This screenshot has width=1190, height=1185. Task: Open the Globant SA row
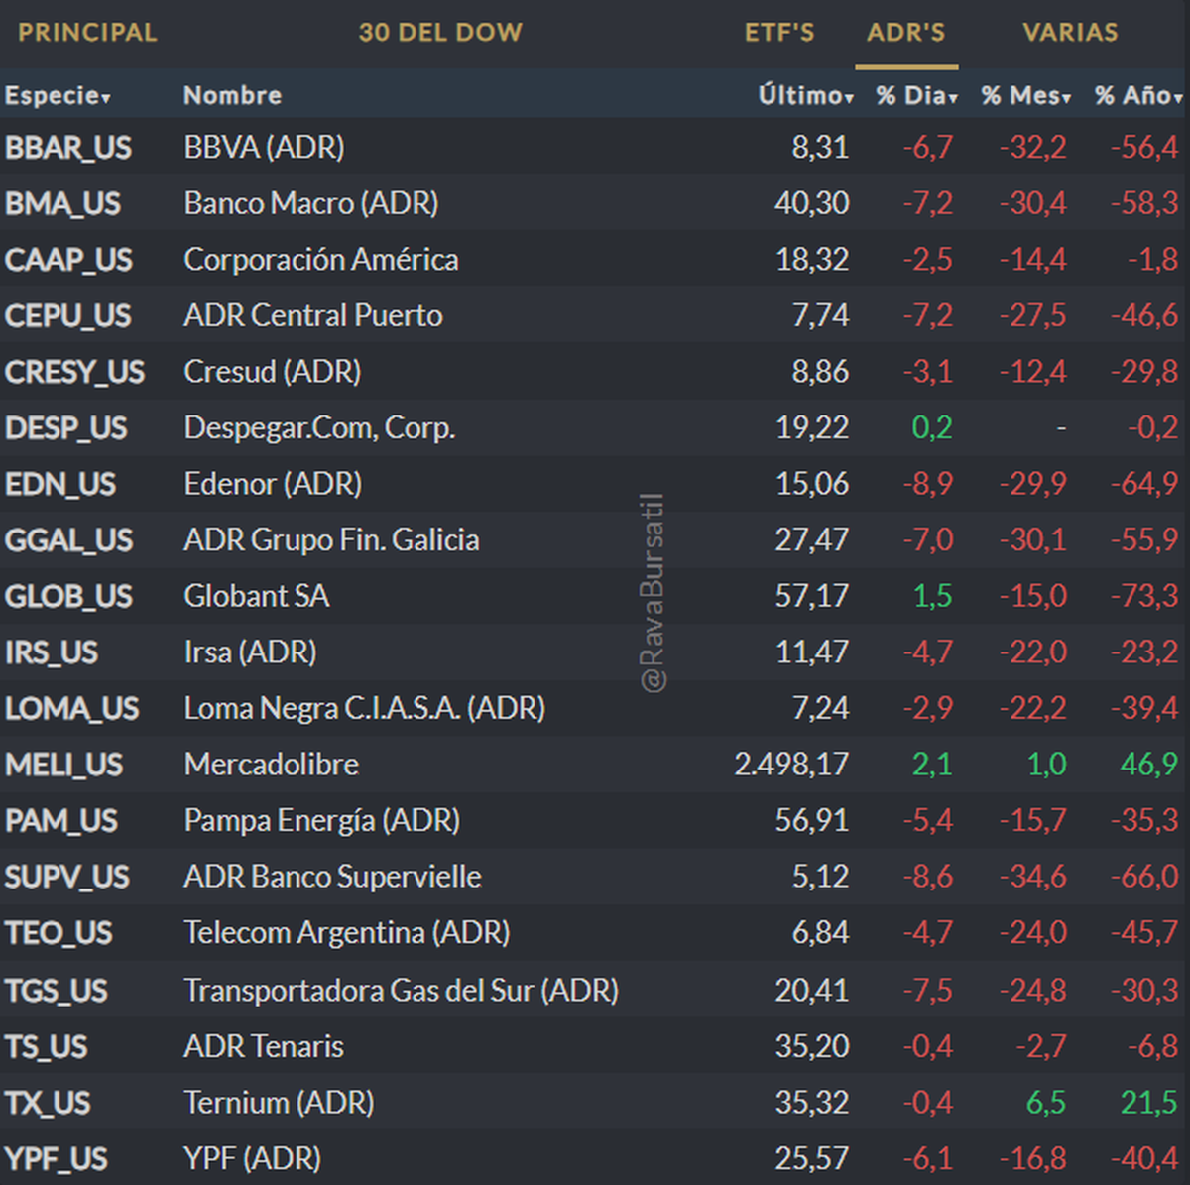coord(257,596)
